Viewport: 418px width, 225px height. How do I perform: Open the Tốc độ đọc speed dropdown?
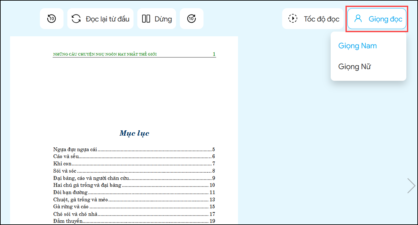313,19
